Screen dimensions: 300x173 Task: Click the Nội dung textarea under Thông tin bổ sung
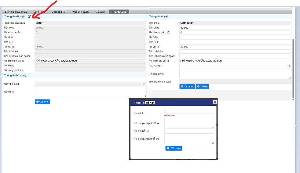tap(90, 92)
